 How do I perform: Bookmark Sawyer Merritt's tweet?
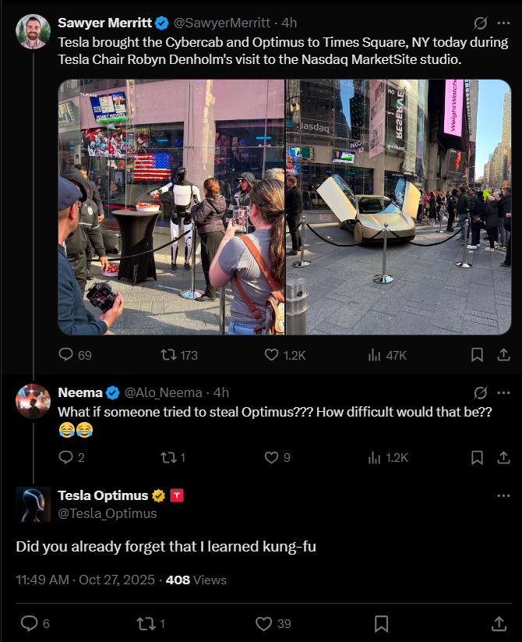point(477,355)
